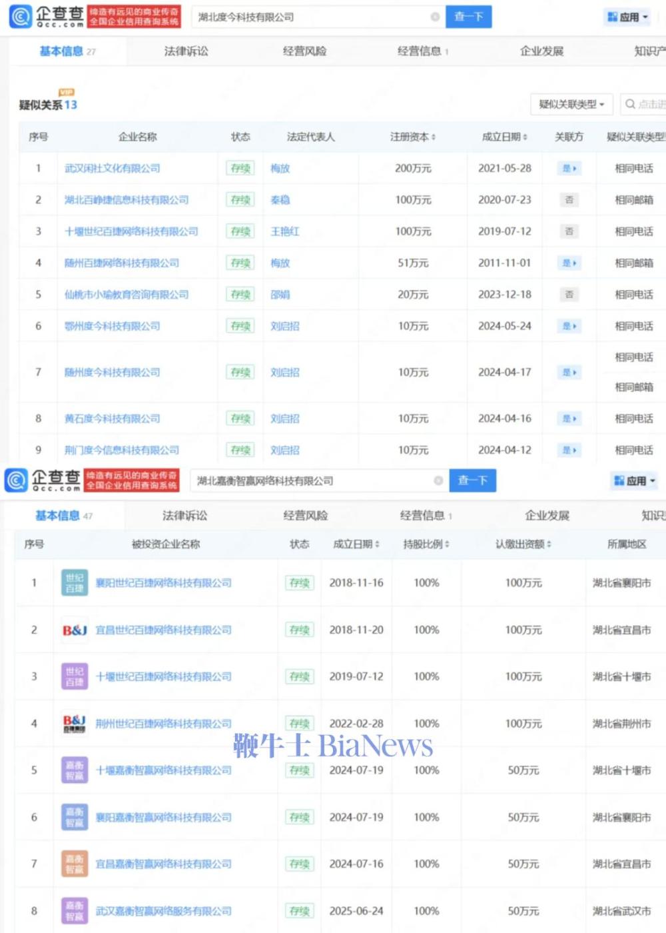Open 经营风险 tab on the 湖北度今 page
This screenshot has height=933, width=666.
click(x=305, y=51)
